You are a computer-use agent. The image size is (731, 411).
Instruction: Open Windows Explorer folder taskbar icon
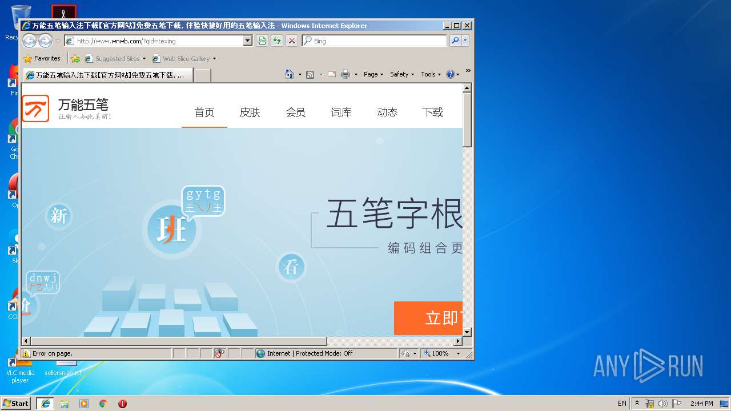[65, 404]
